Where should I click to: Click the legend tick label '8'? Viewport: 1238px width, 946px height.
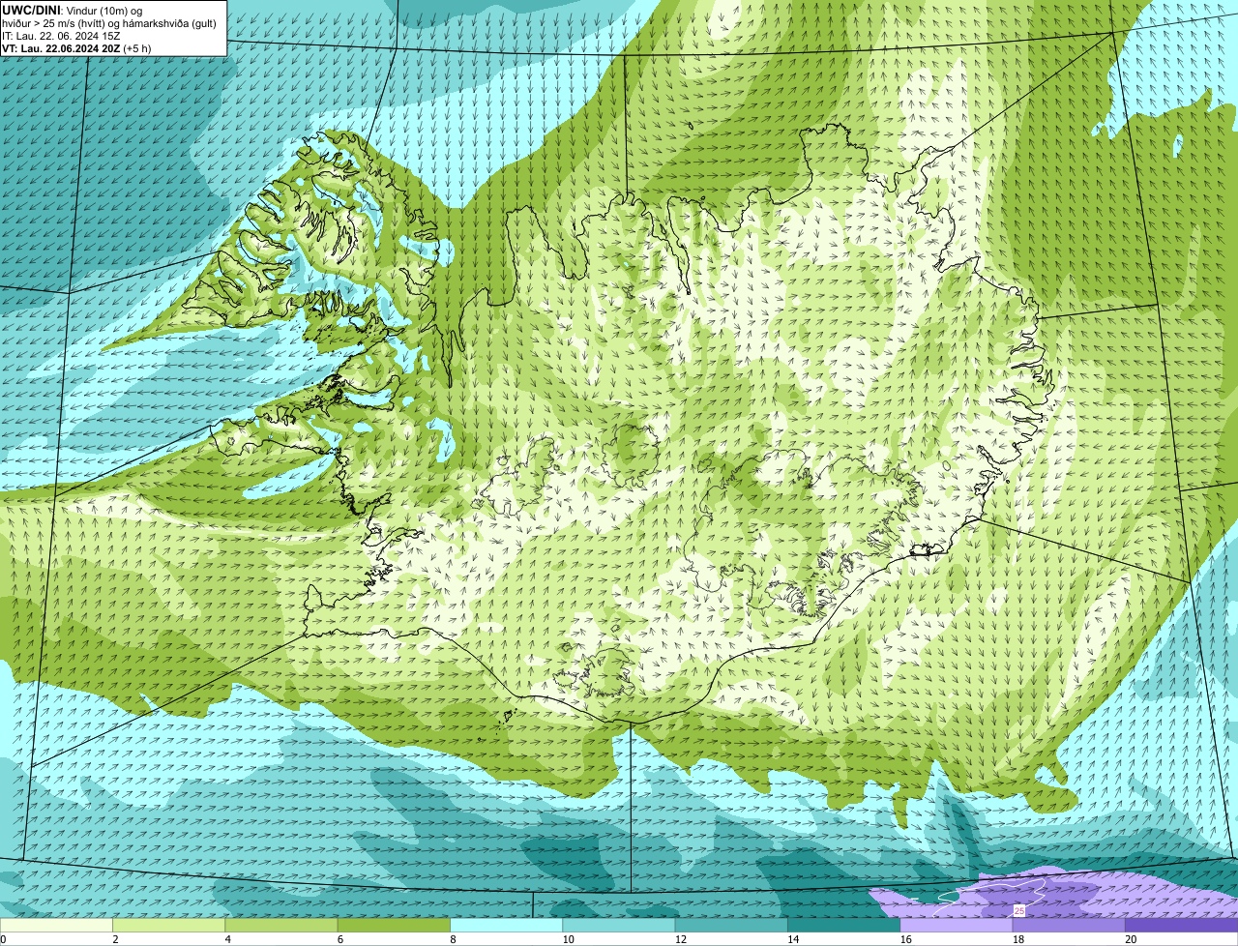[x=454, y=939]
